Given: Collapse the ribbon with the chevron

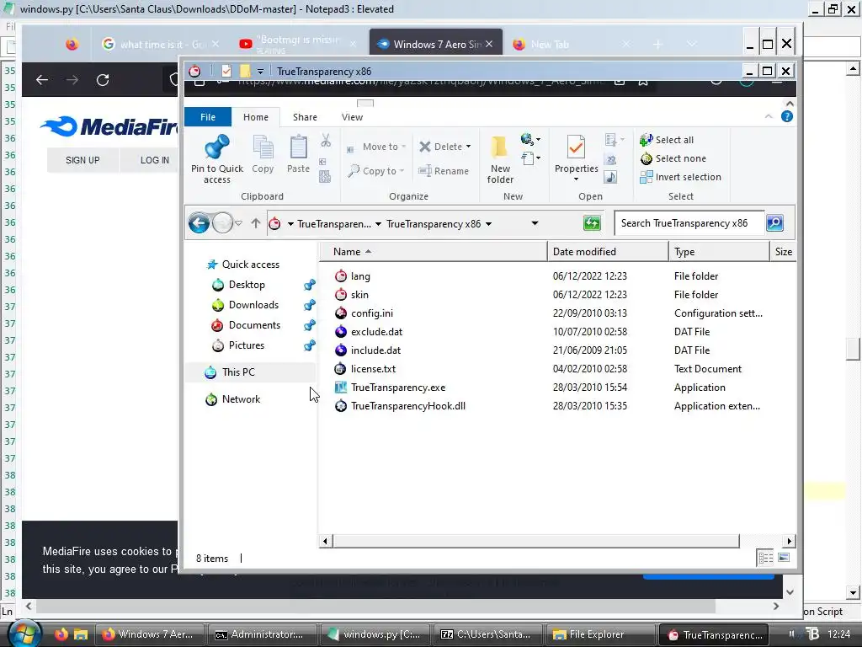Looking at the screenshot, I should [x=769, y=116].
